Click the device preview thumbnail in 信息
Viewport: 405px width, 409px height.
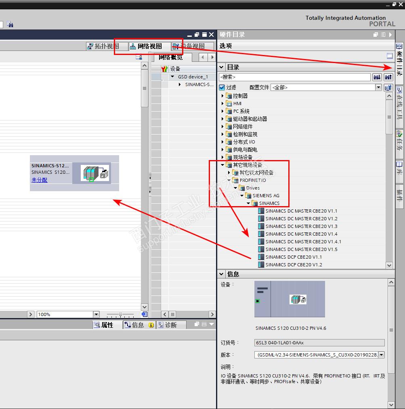[x=290, y=299]
